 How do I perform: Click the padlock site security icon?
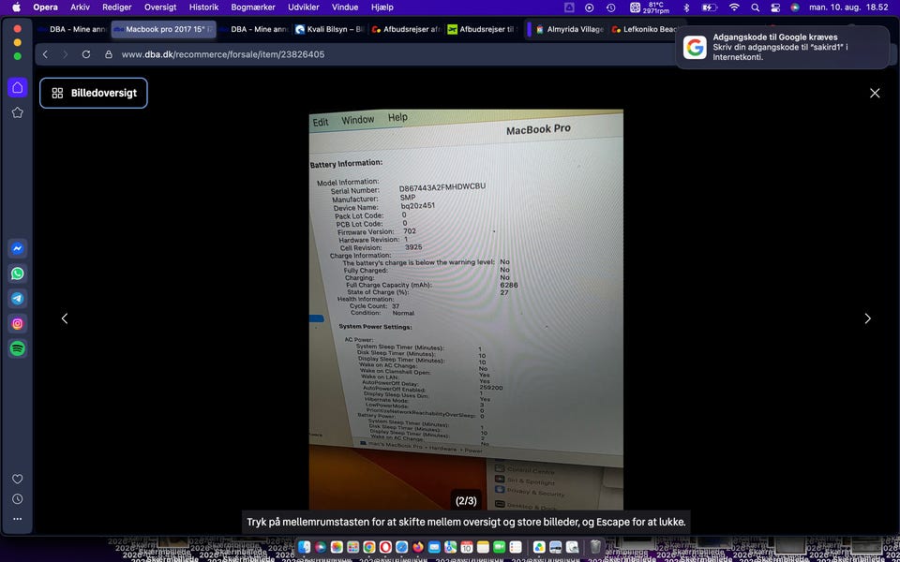[109, 54]
